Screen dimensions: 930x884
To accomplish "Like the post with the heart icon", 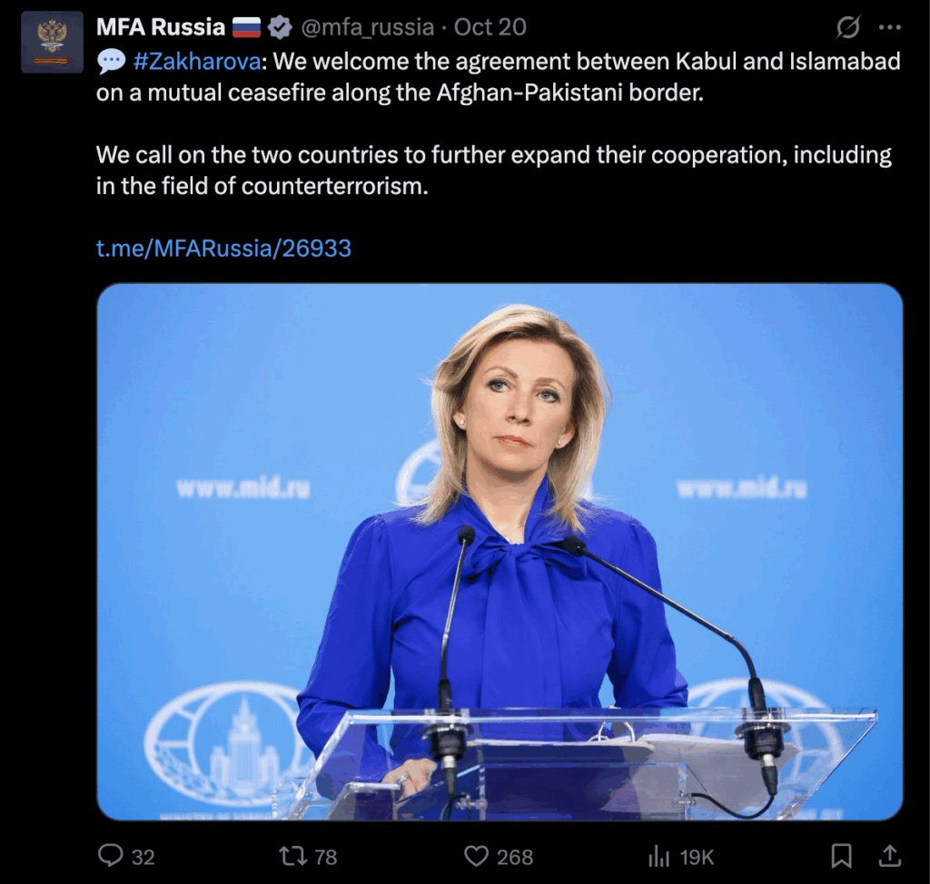I will (x=476, y=856).
